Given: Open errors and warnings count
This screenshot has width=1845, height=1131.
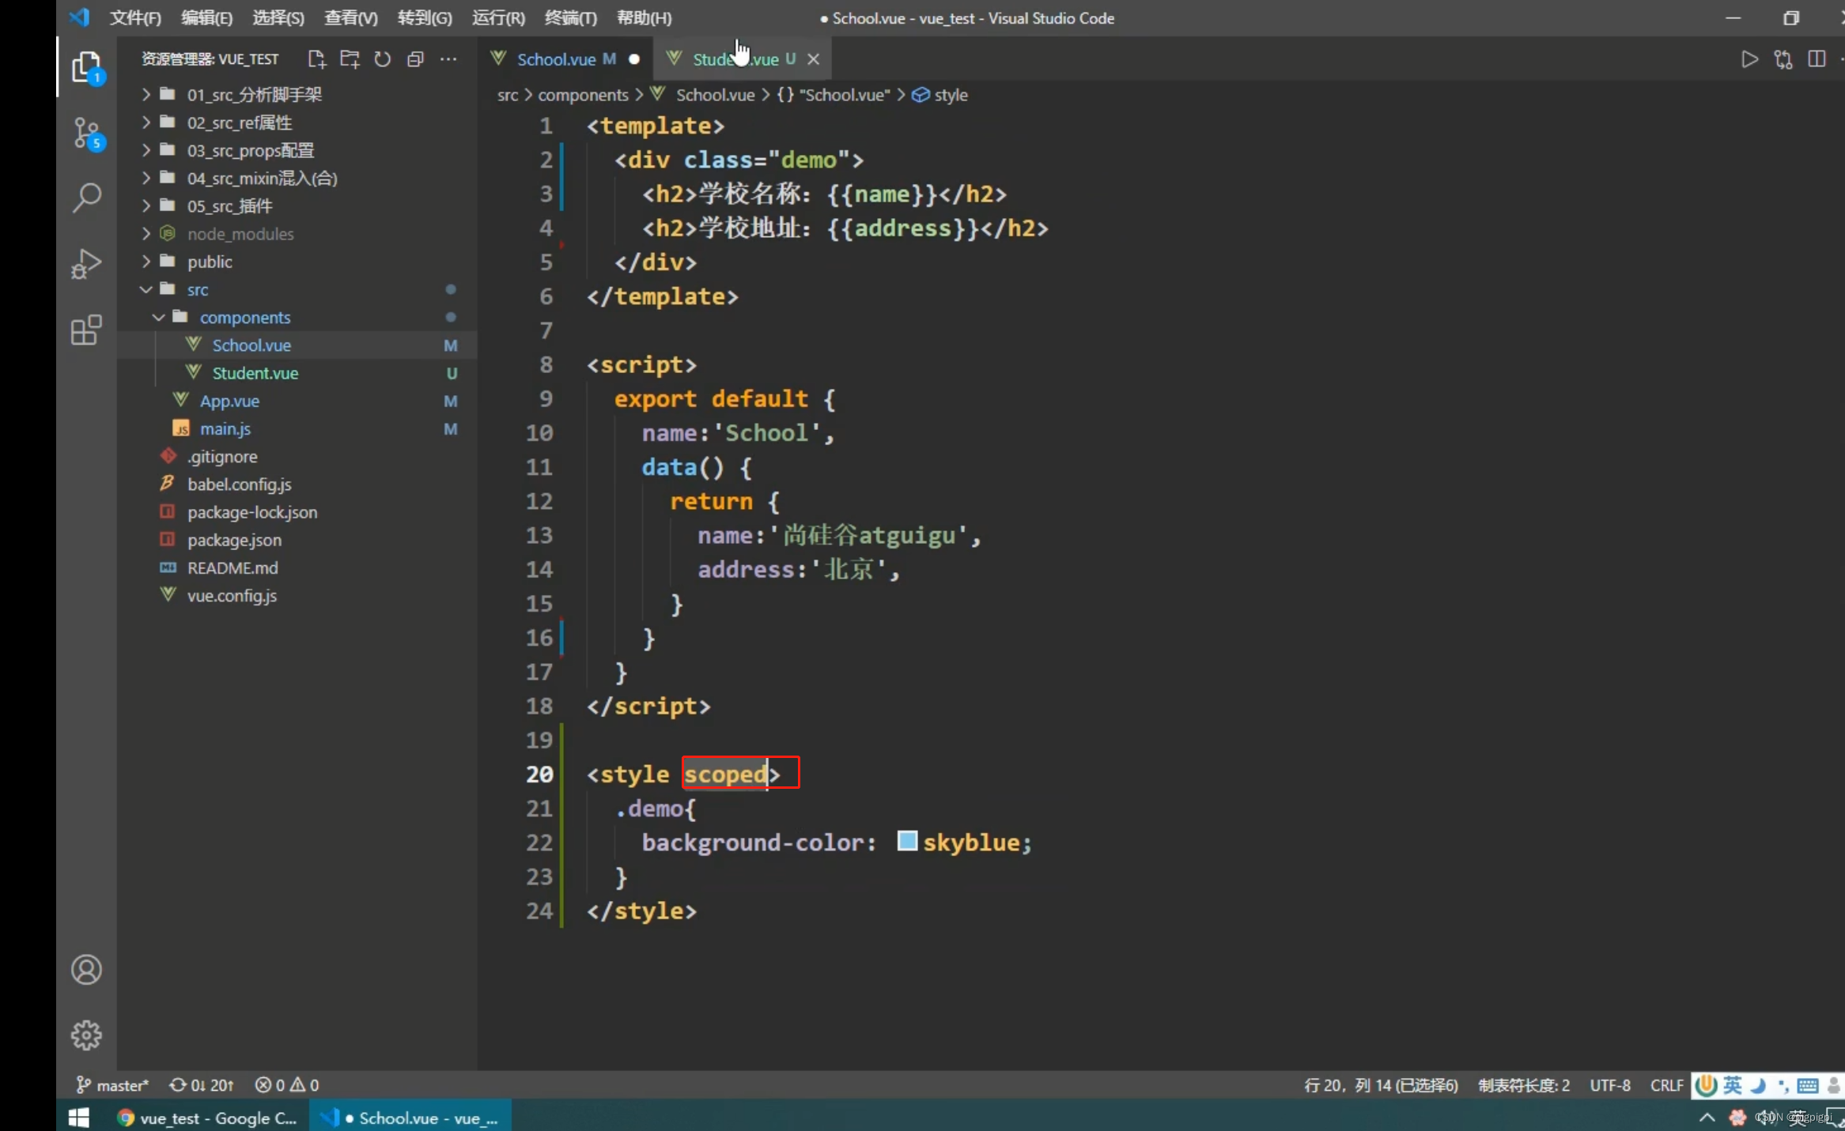Looking at the screenshot, I should 286,1085.
